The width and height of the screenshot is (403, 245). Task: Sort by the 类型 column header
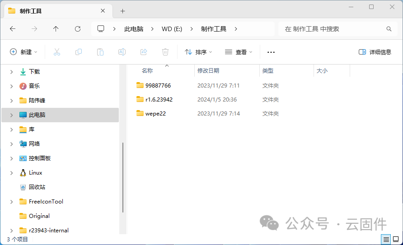pyautogui.click(x=268, y=70)
